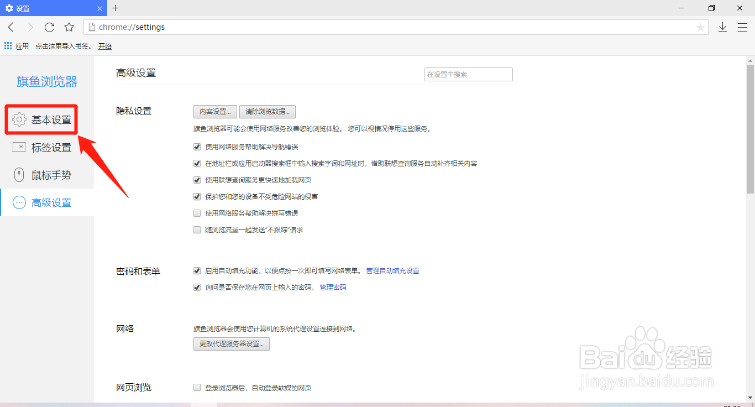The image size is (755, 407).
Task: Toggle the 自动补齐相关内容 address bar checkbox
Action: (197, 164)
